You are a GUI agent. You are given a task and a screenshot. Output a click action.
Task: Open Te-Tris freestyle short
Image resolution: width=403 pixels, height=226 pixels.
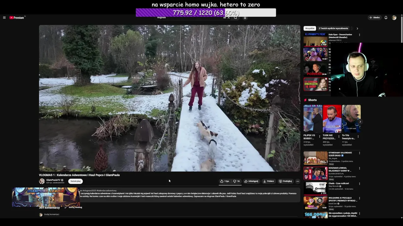(351, 119)
